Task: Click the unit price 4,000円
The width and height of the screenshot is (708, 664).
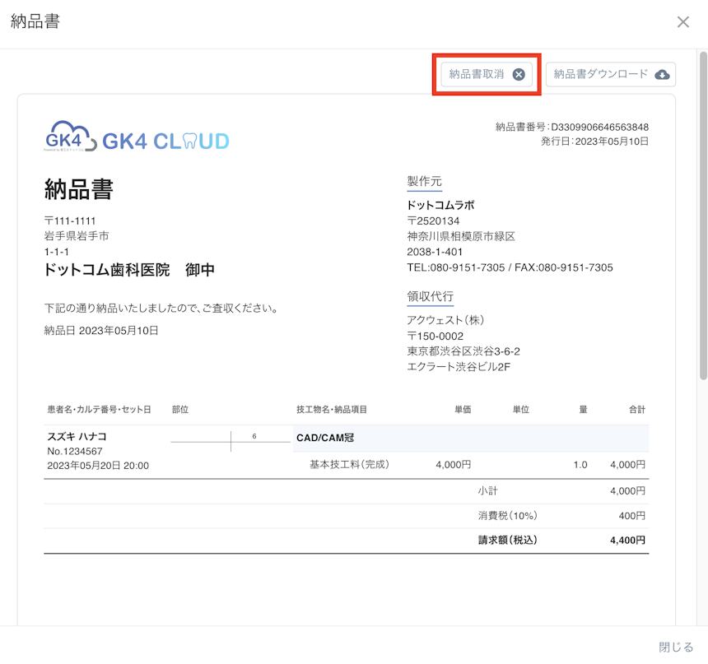Action: pos(454,465)
